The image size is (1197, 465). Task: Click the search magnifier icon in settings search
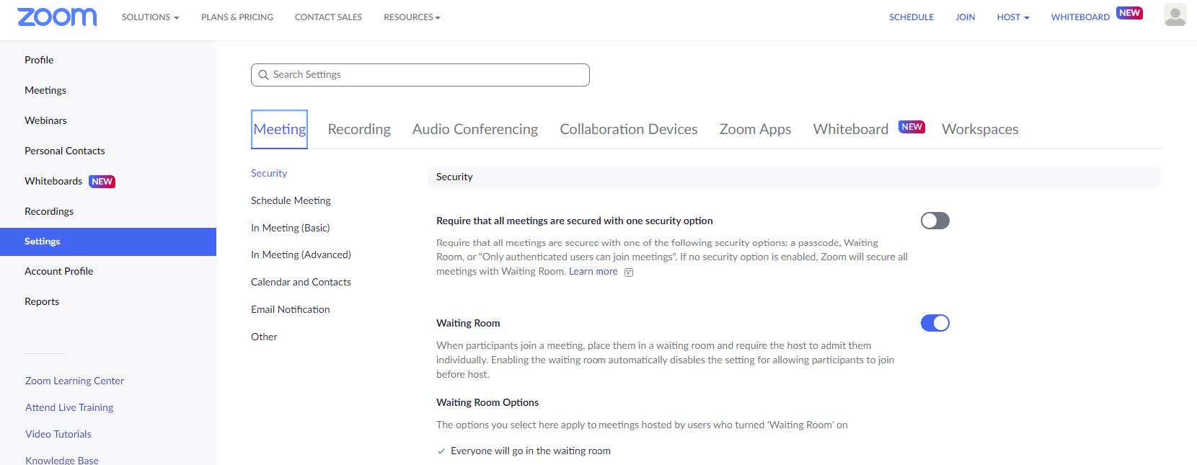[263, 75]
